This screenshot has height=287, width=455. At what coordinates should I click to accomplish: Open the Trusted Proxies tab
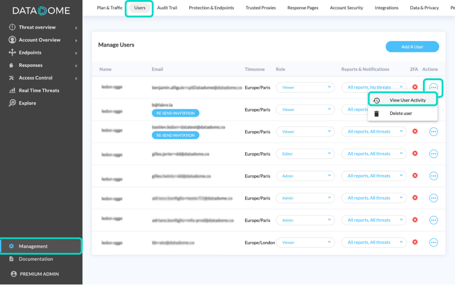(x=260, y=8)
